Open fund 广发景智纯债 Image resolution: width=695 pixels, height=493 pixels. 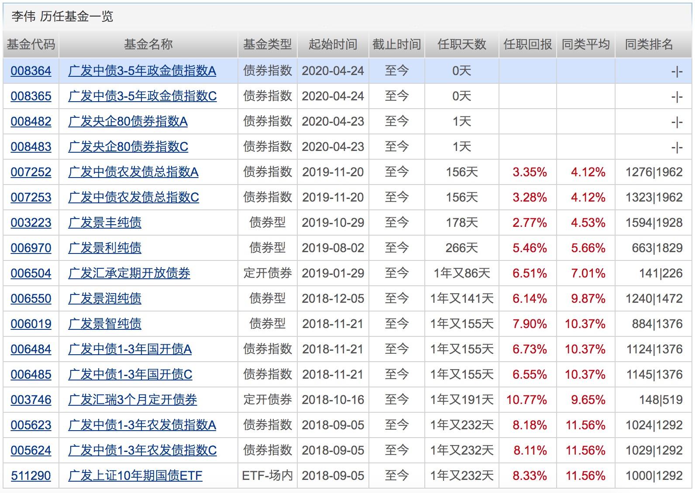(x=105, y=324)
